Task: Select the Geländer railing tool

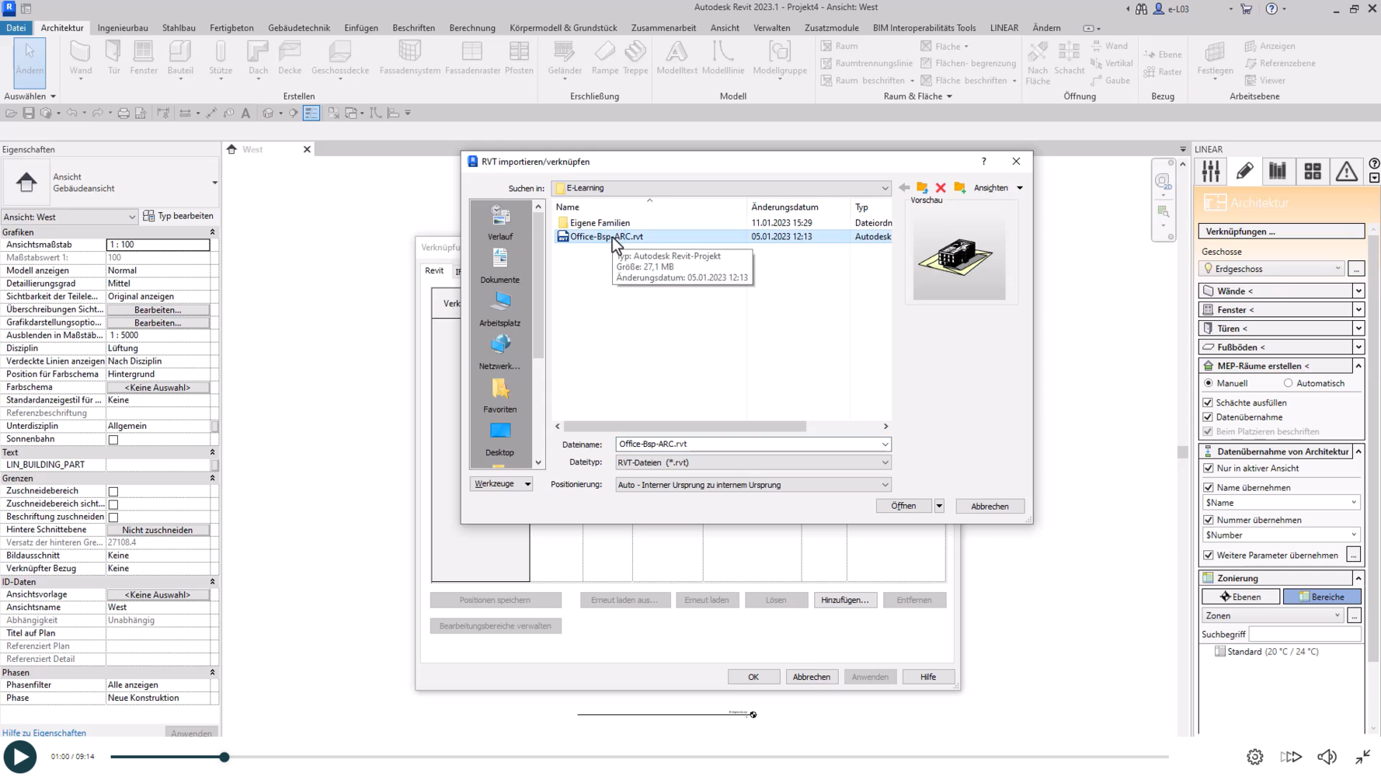Action: click(565, 59)
